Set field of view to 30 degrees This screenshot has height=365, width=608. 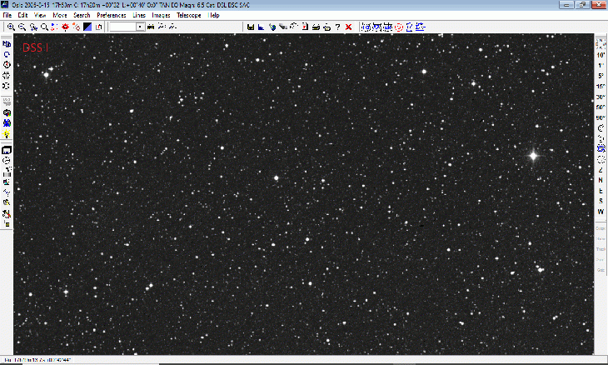coord(601,97)
